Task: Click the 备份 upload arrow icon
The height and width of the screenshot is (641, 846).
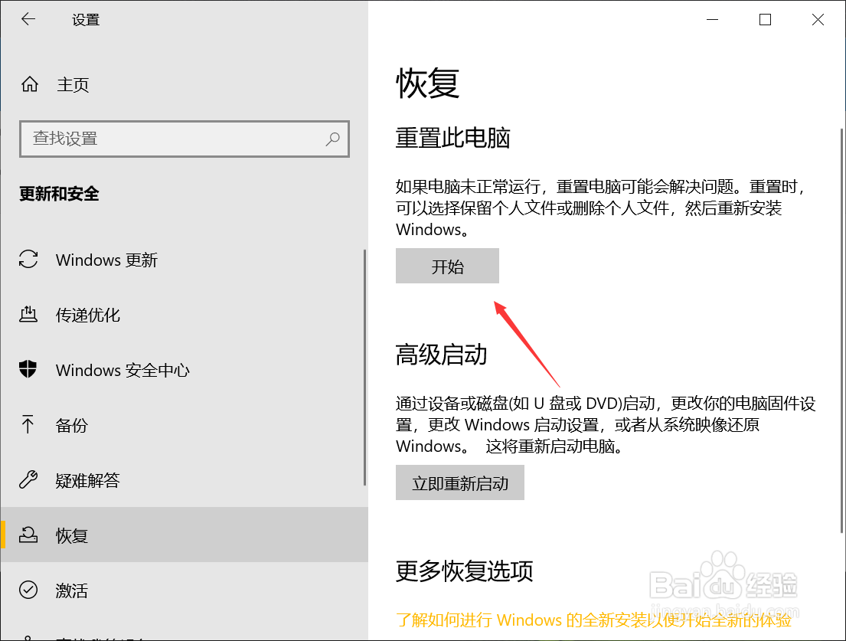Action: (28, 424)
